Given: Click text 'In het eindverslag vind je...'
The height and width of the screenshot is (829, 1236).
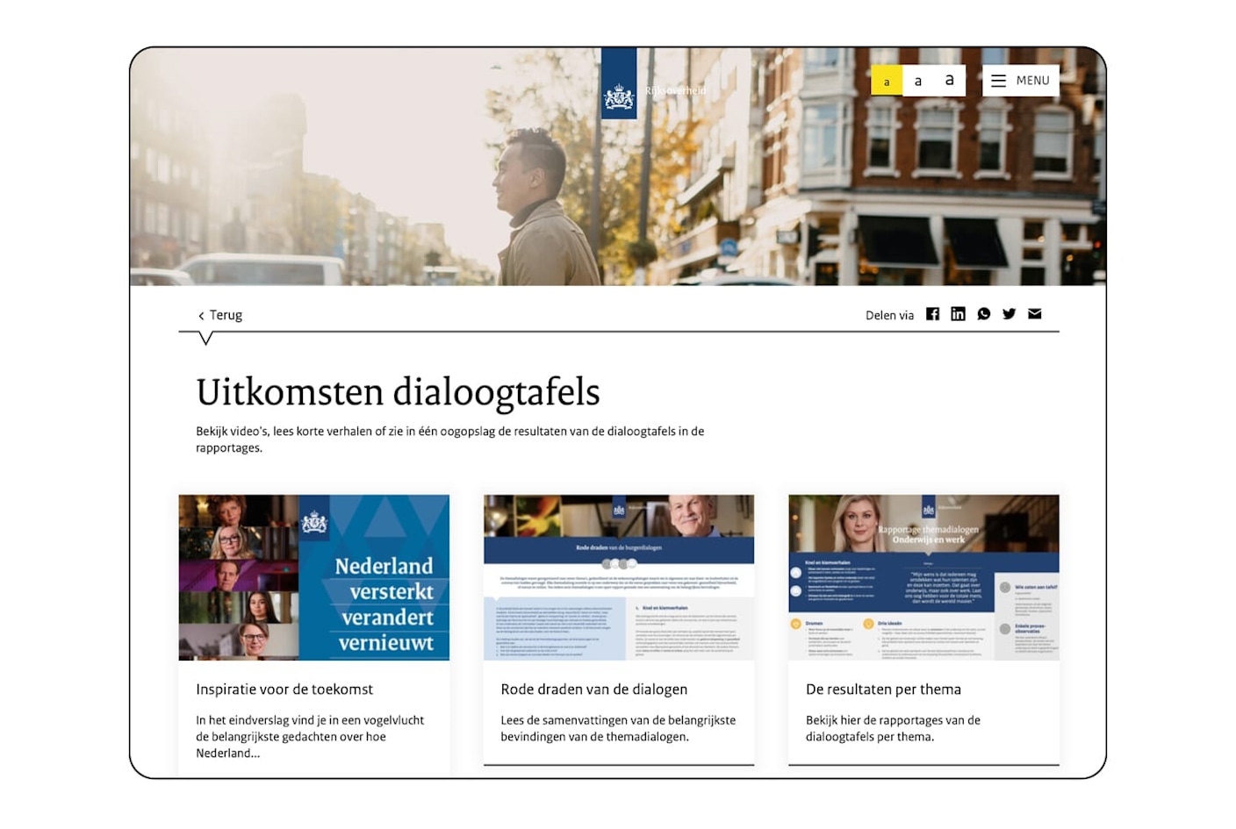Looking at the screenshot, I should coord(310,736).
